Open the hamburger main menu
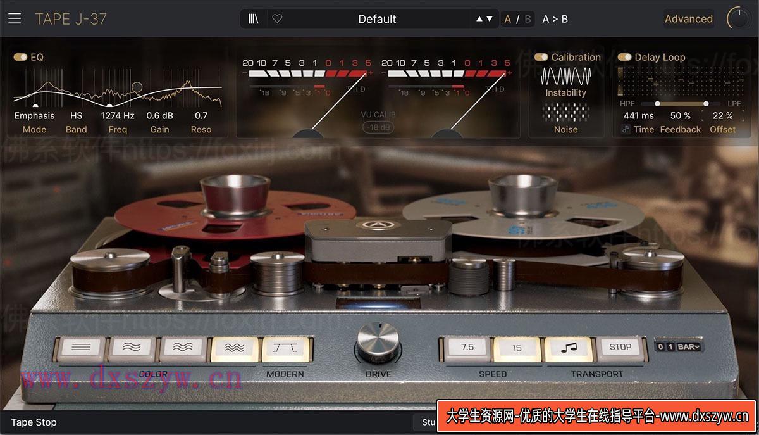Viewport: 759px width, 435px height. coord(15,19)
